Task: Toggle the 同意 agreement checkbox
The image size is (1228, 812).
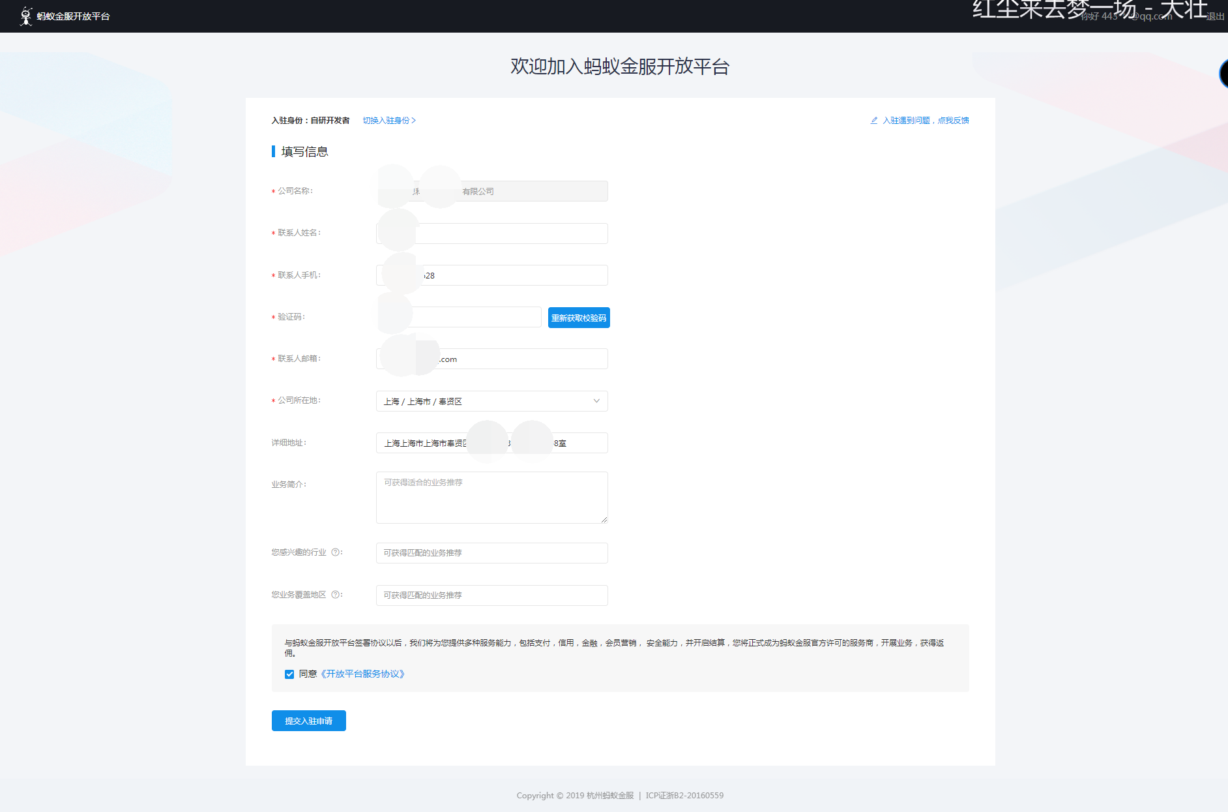Action: (289, 674)
